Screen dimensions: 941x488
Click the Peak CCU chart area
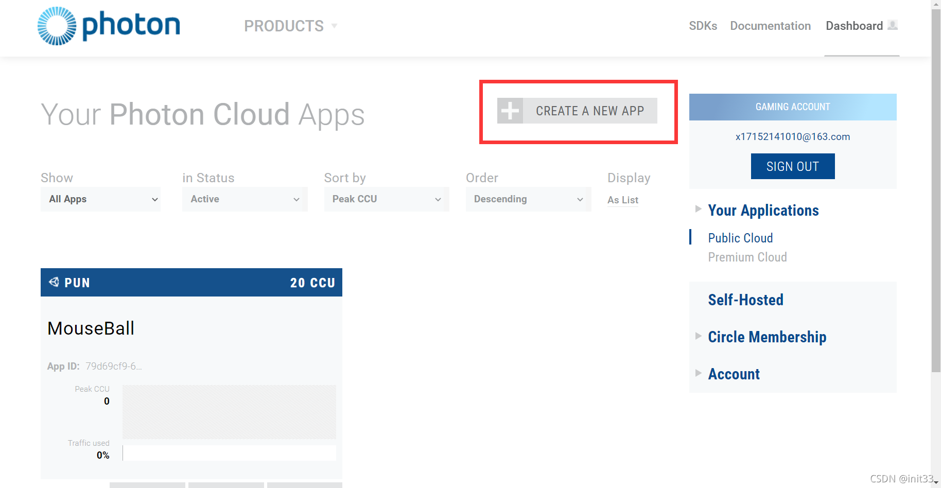[x=229, y=412]
